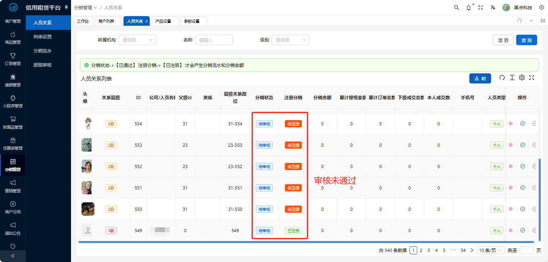
Task: Open 附属品管理 cart icon in sidebar
Action: [x=13, y=119]
